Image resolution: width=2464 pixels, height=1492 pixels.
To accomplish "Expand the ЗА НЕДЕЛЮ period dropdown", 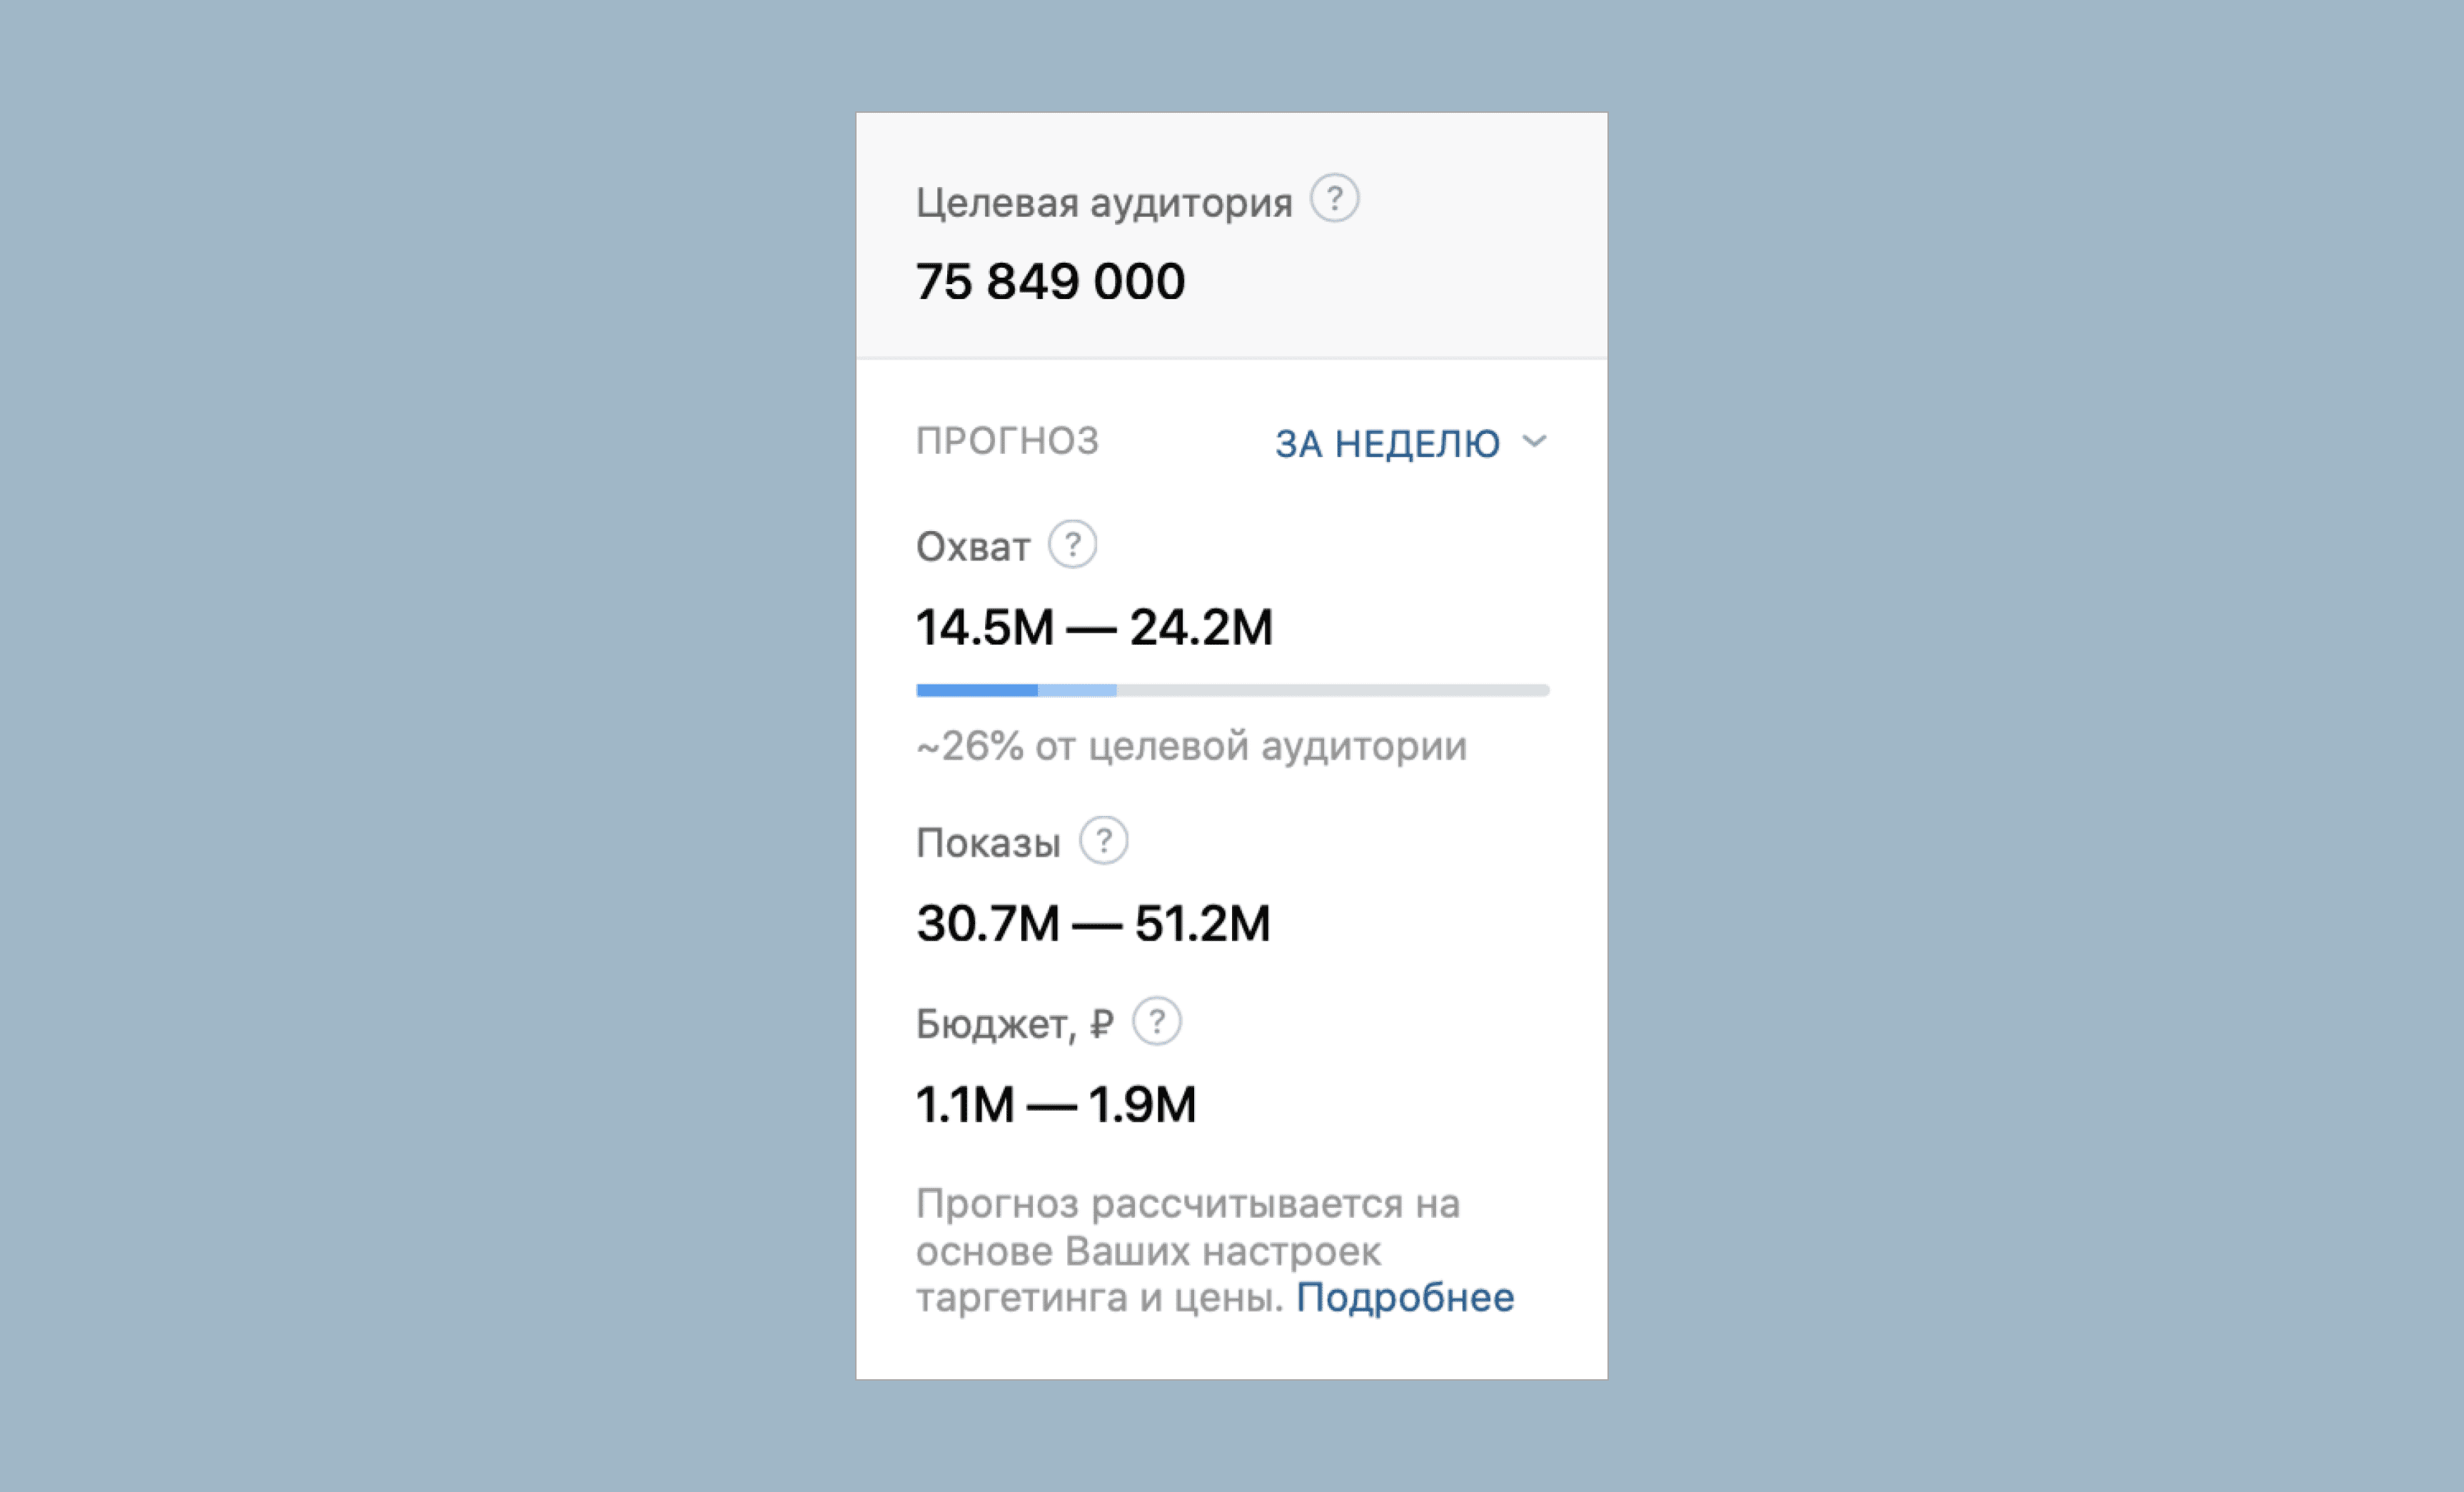I will click(1411, 443).
